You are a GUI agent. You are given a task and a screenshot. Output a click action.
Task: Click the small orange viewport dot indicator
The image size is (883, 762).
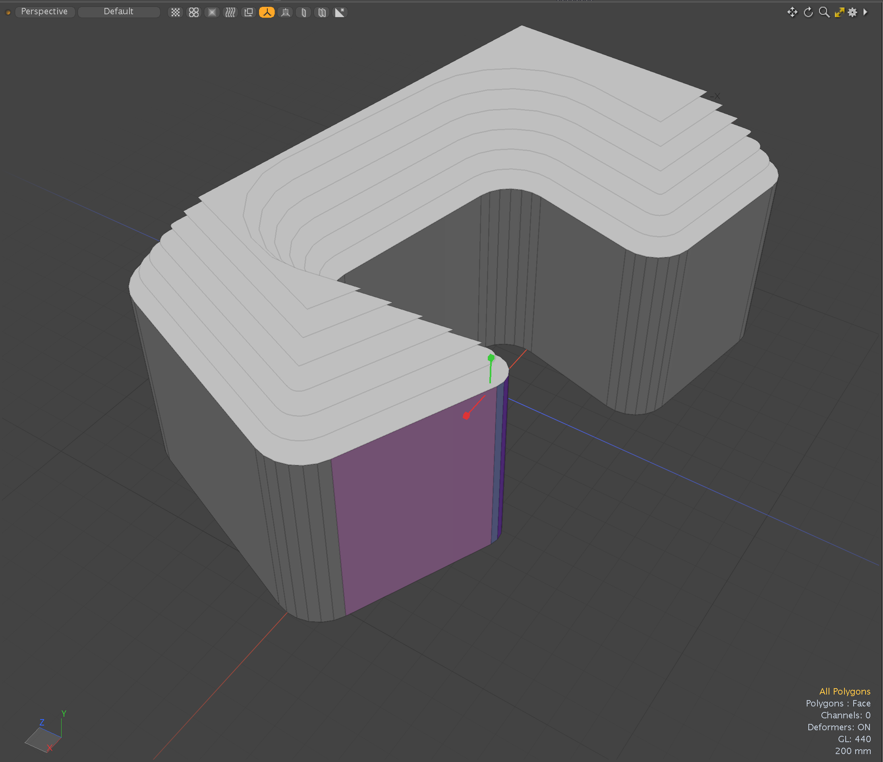[8, 12]
